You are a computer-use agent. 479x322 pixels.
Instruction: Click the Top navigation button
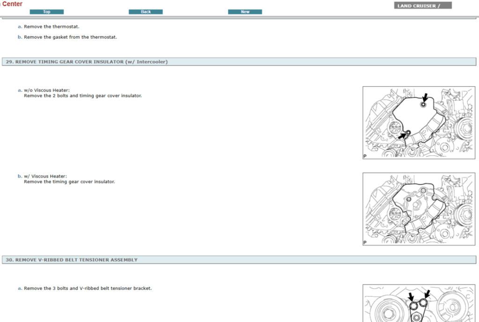tap(46, 12)
